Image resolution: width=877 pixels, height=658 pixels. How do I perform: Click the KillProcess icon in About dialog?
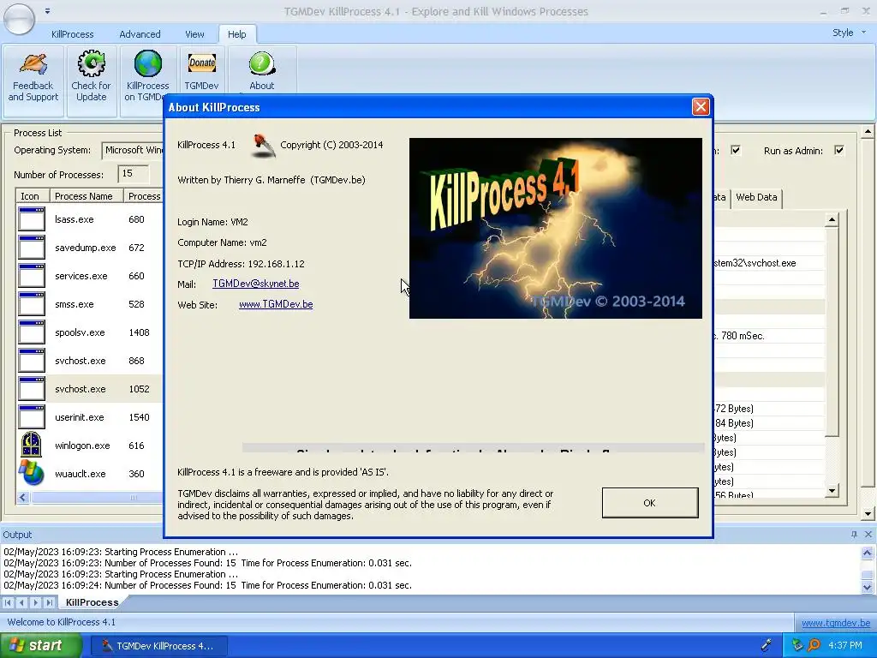[x=263, y=146]
